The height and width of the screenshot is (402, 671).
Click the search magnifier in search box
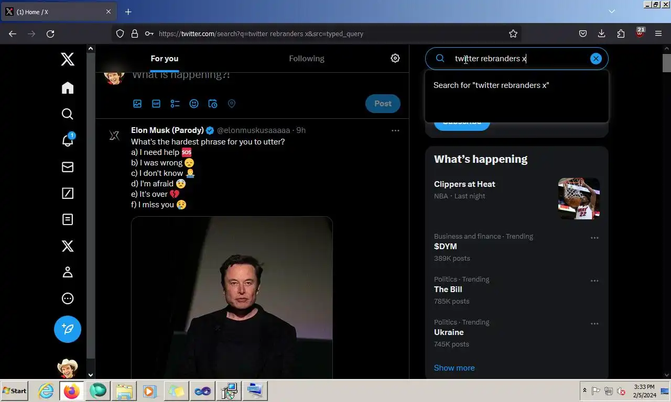point(440,59)
